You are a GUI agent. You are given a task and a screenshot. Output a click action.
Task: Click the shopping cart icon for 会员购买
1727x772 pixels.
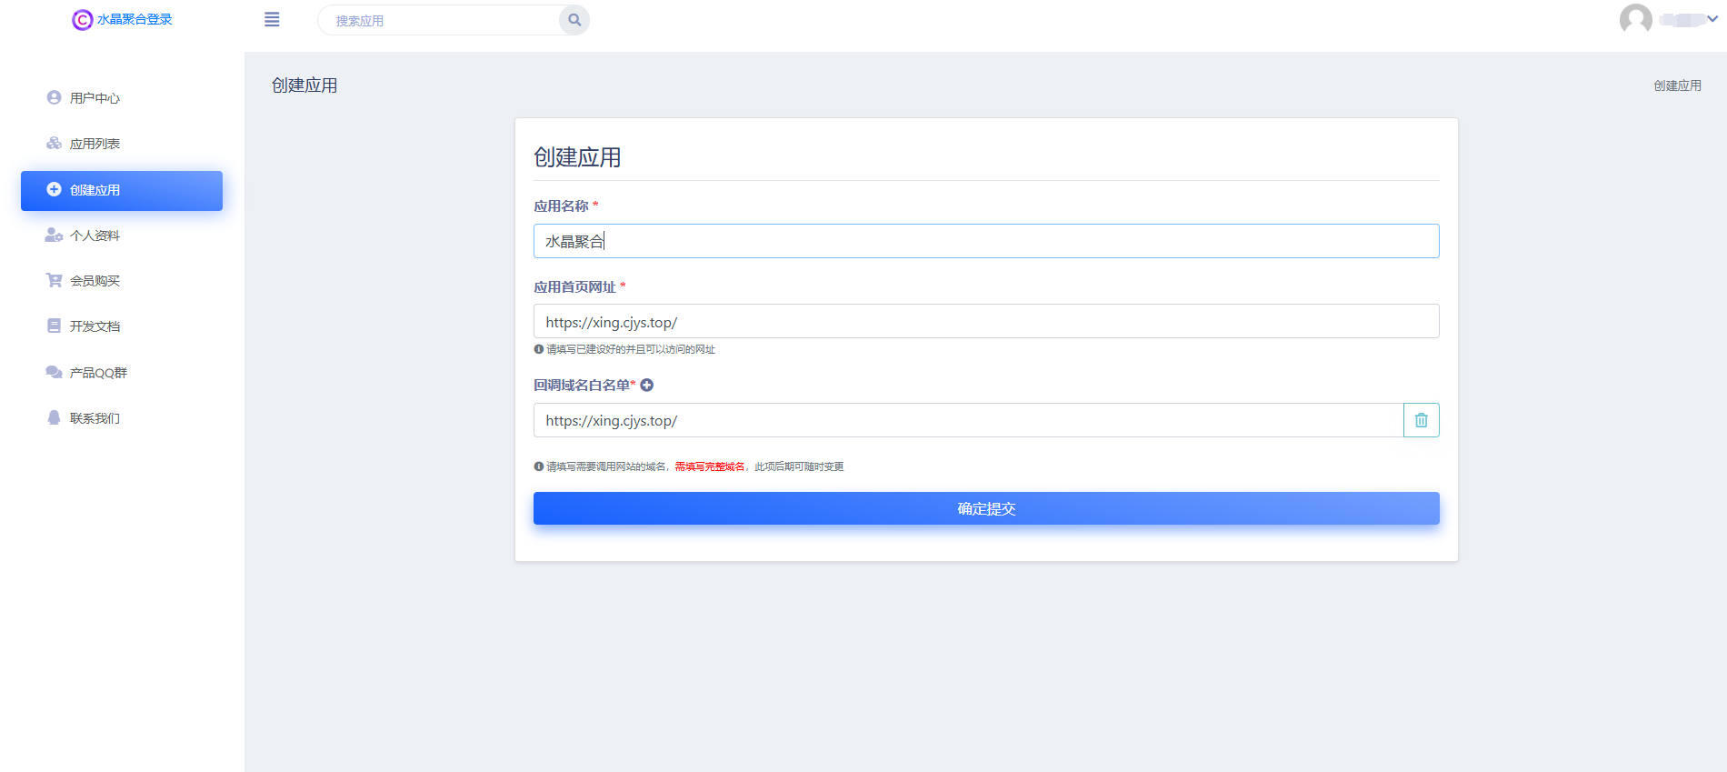click(54, 280)
